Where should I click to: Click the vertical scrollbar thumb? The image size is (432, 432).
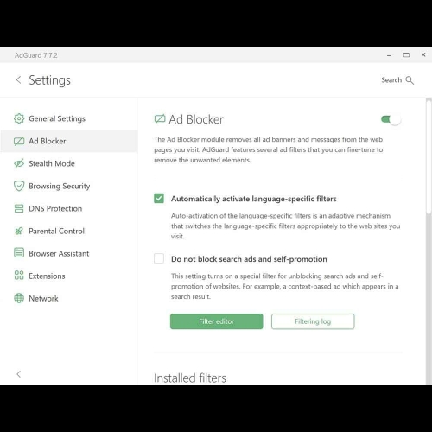429,156
